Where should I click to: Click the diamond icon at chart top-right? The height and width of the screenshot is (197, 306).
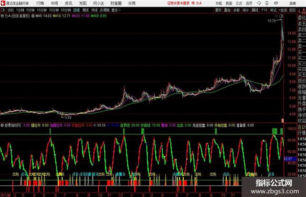pos(276,16)
